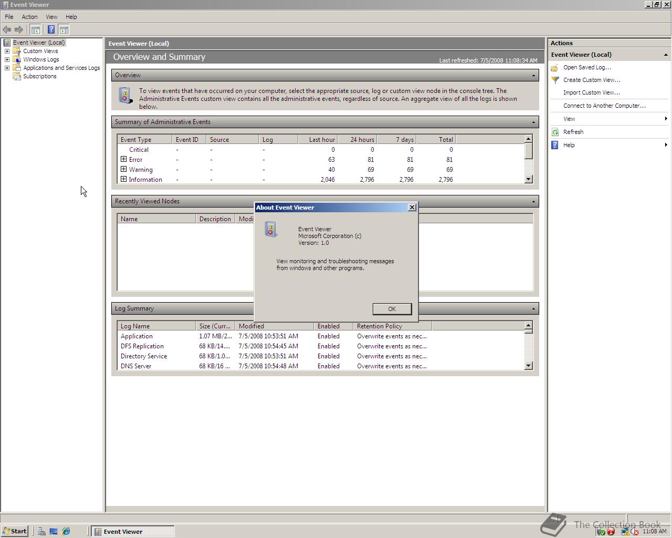Expand the Windows Logs tree node

click(x=7, y=59)
